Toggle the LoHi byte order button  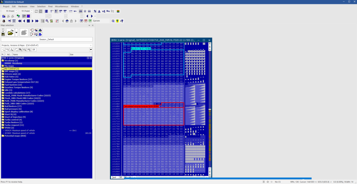click(70, 11)
